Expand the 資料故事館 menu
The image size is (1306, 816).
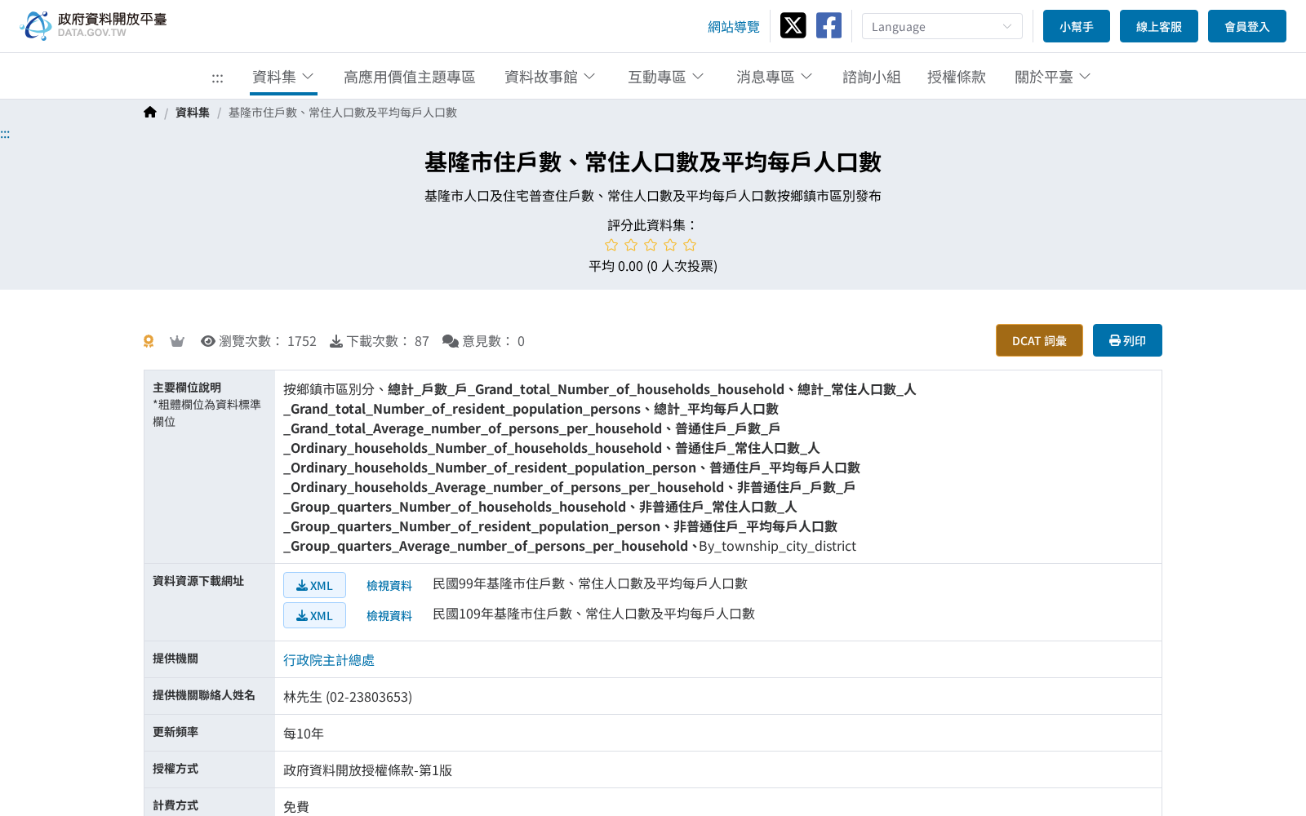(x=550, y=77)
